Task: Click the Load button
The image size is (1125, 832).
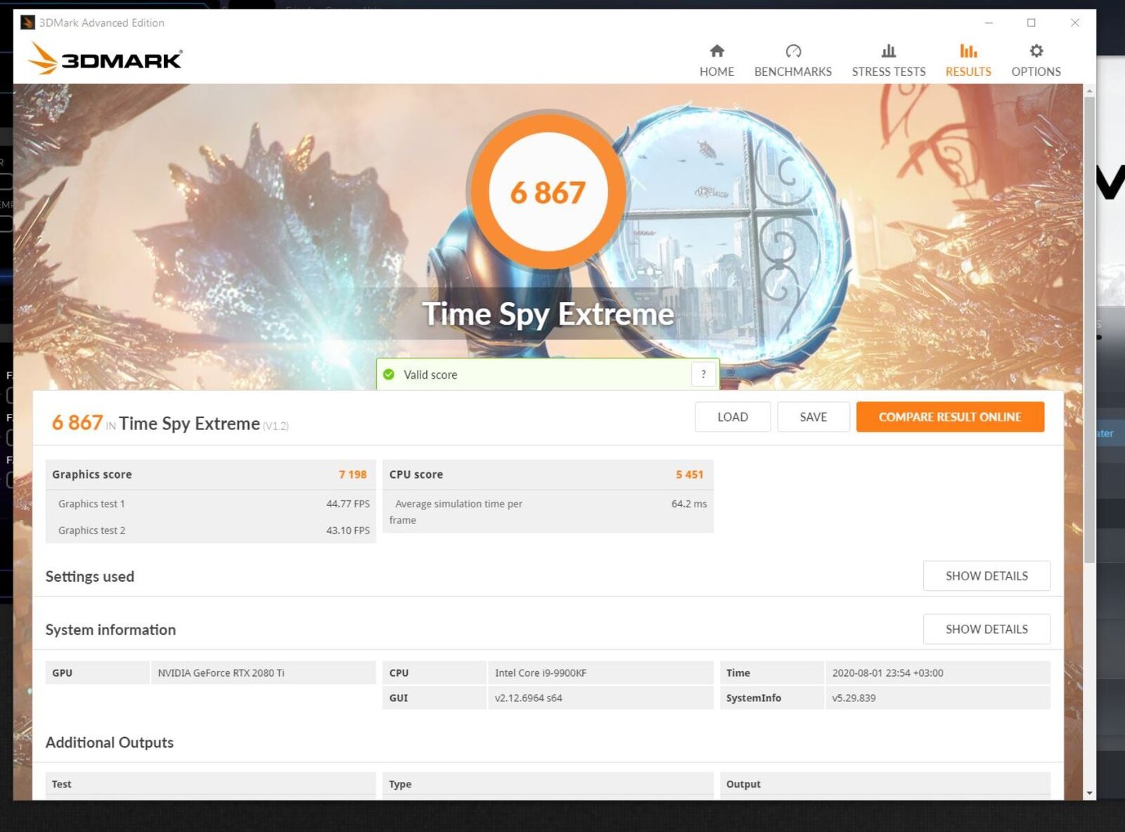Action: point(733,417)
